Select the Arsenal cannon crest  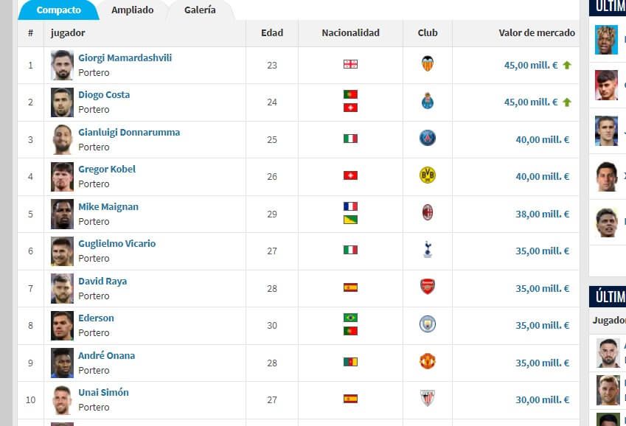tap(428, 288)
